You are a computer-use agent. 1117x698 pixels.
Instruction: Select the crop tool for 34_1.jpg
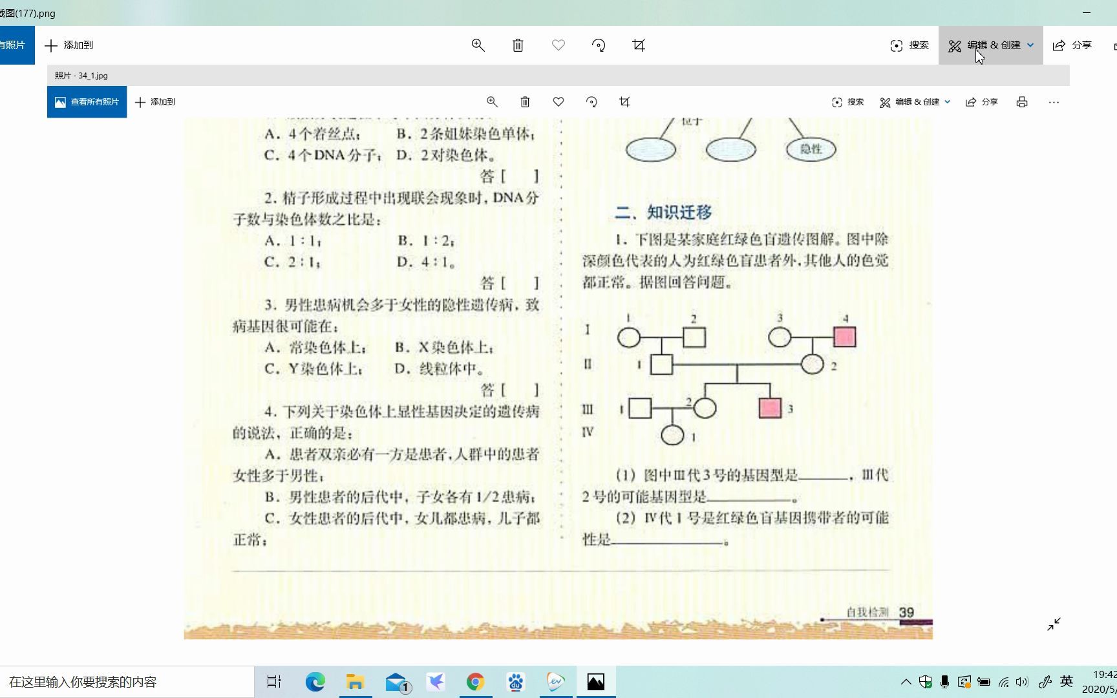pos(624,101)
